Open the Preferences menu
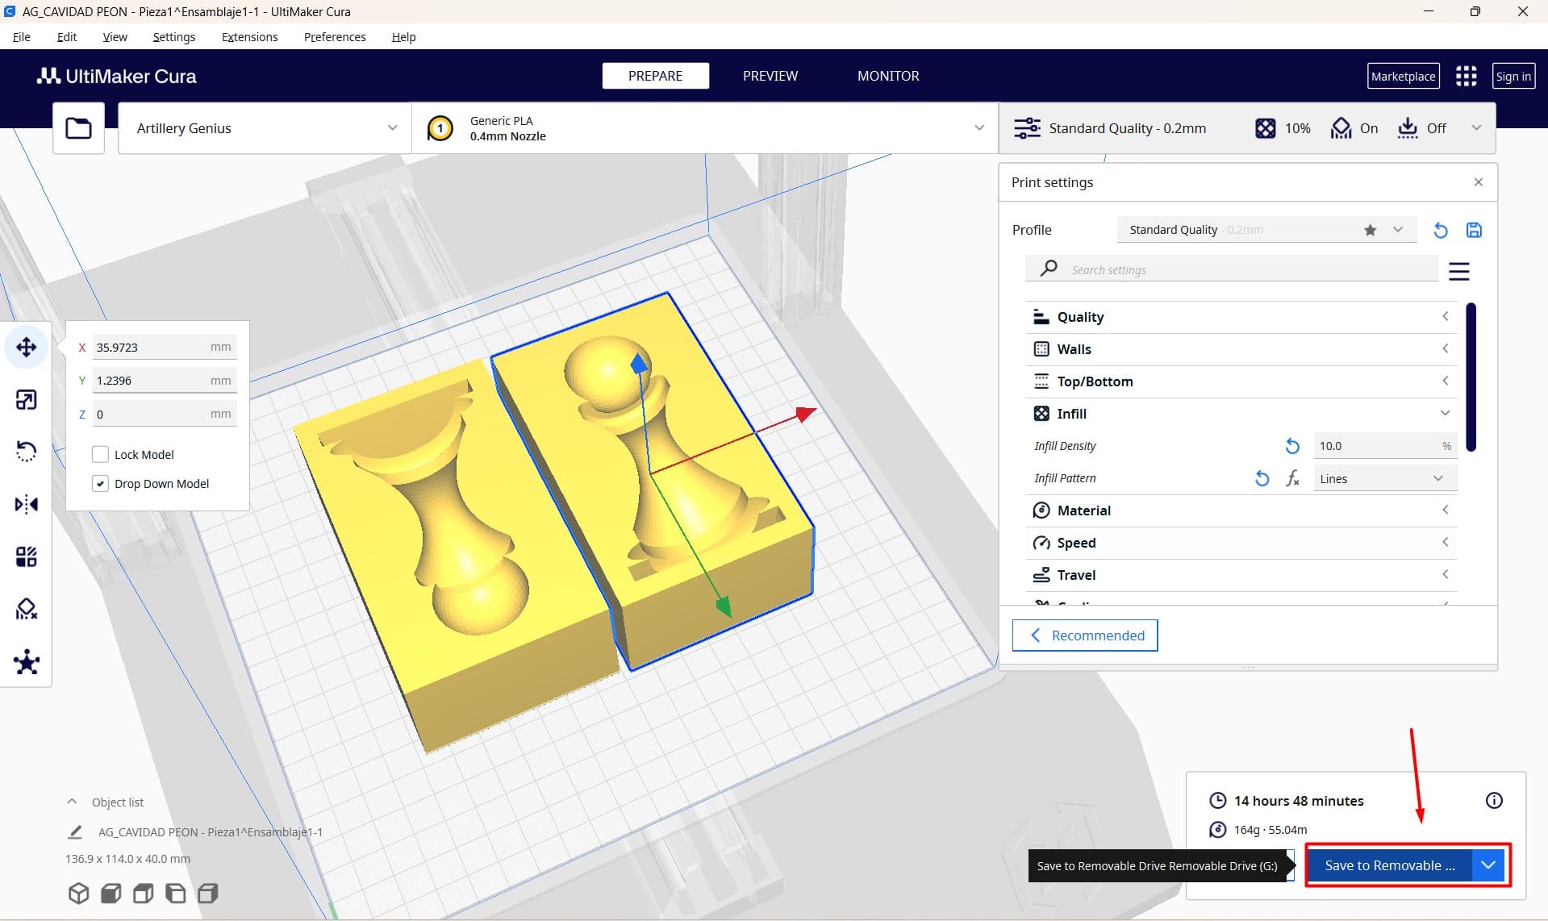The width and height of the screenshot is (1548, 921). point(335,37)
